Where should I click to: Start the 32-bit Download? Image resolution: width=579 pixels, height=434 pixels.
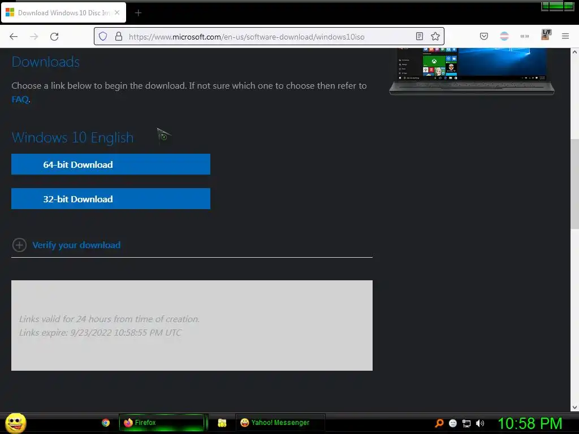111,199
